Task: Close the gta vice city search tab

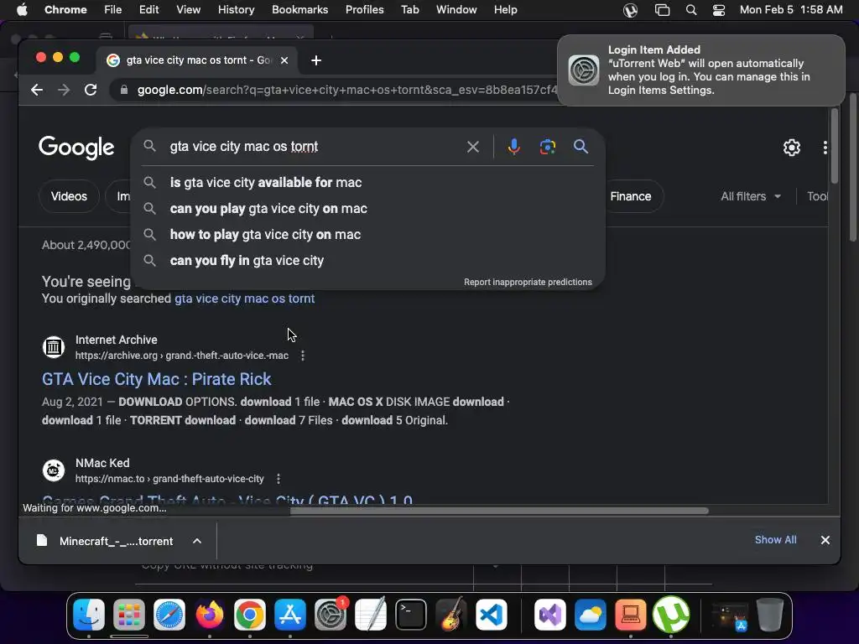Action: [x=284, y=60]
